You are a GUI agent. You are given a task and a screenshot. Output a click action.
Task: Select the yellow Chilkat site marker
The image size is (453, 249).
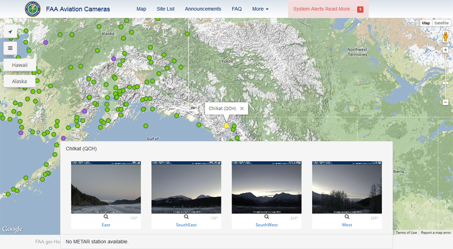click(226, 126)
